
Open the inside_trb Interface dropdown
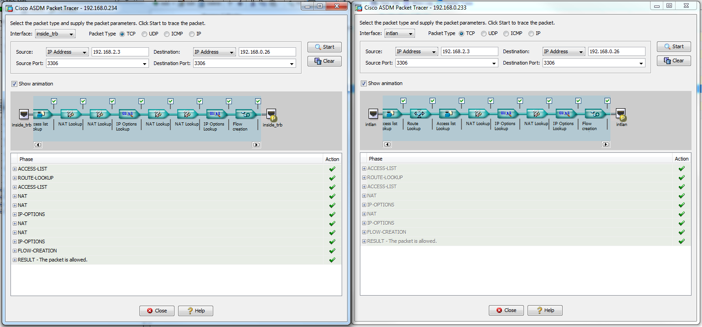click(55, 34)
